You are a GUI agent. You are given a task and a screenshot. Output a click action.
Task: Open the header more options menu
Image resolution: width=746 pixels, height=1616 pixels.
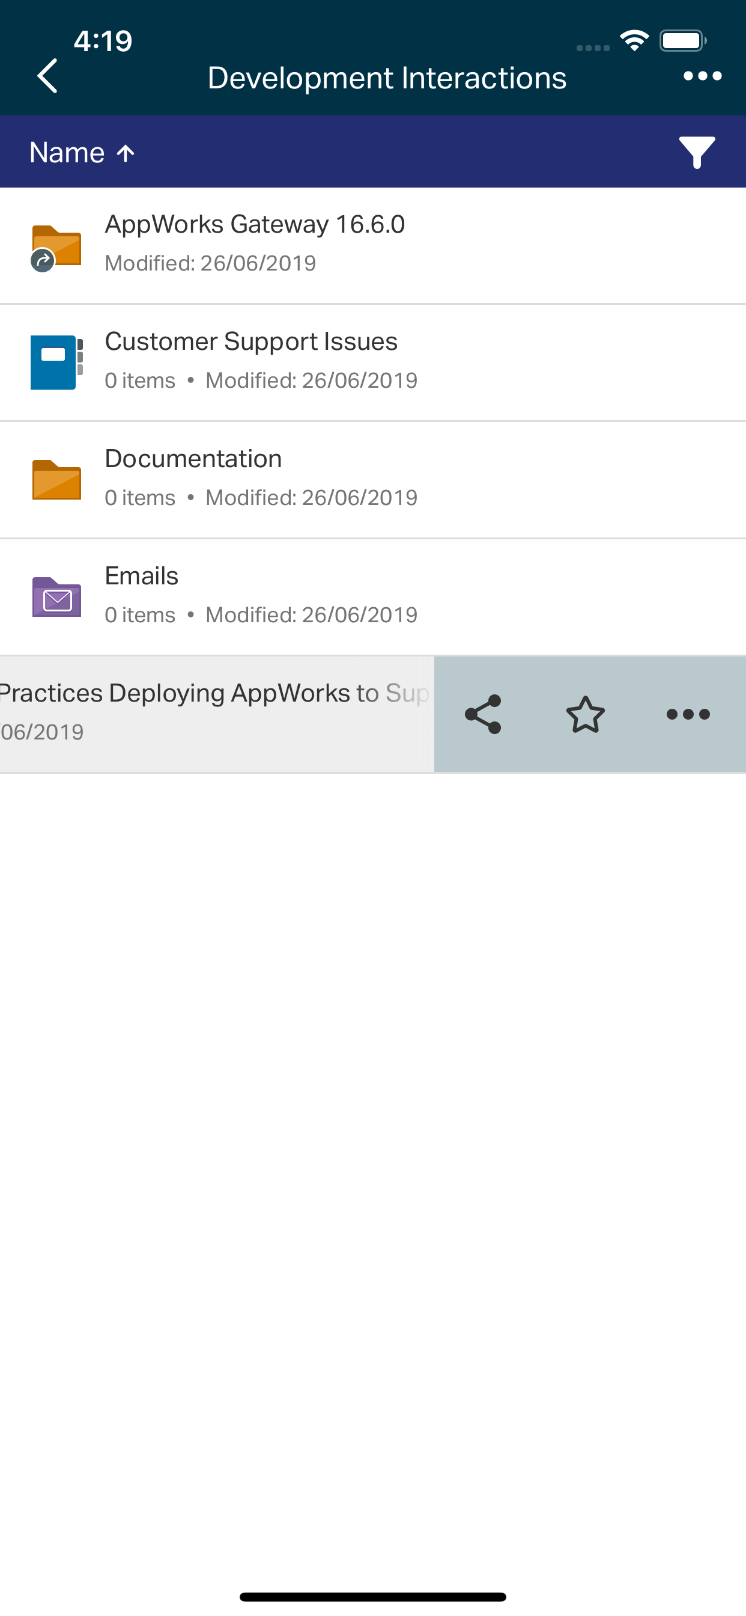point(702,76)
